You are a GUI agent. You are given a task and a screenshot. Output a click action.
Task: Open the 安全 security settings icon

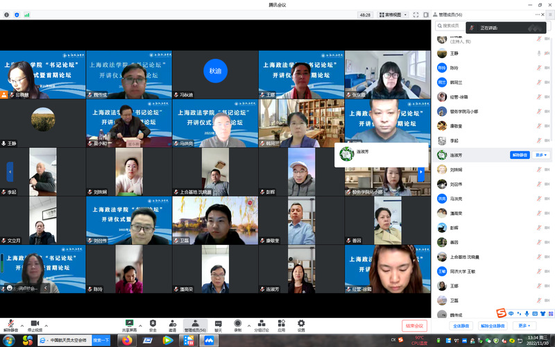(153, 323)
